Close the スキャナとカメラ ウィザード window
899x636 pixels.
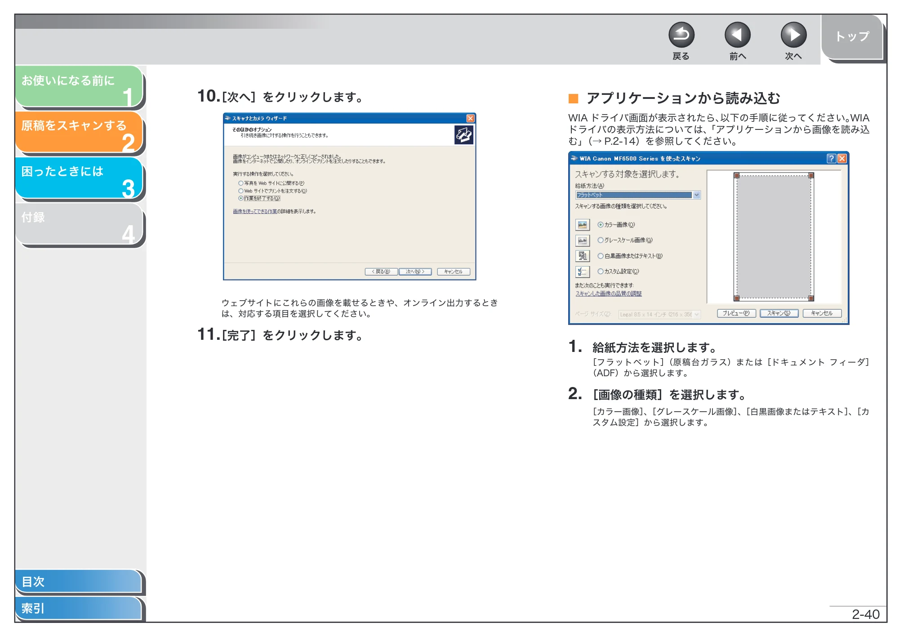(470, 118)
